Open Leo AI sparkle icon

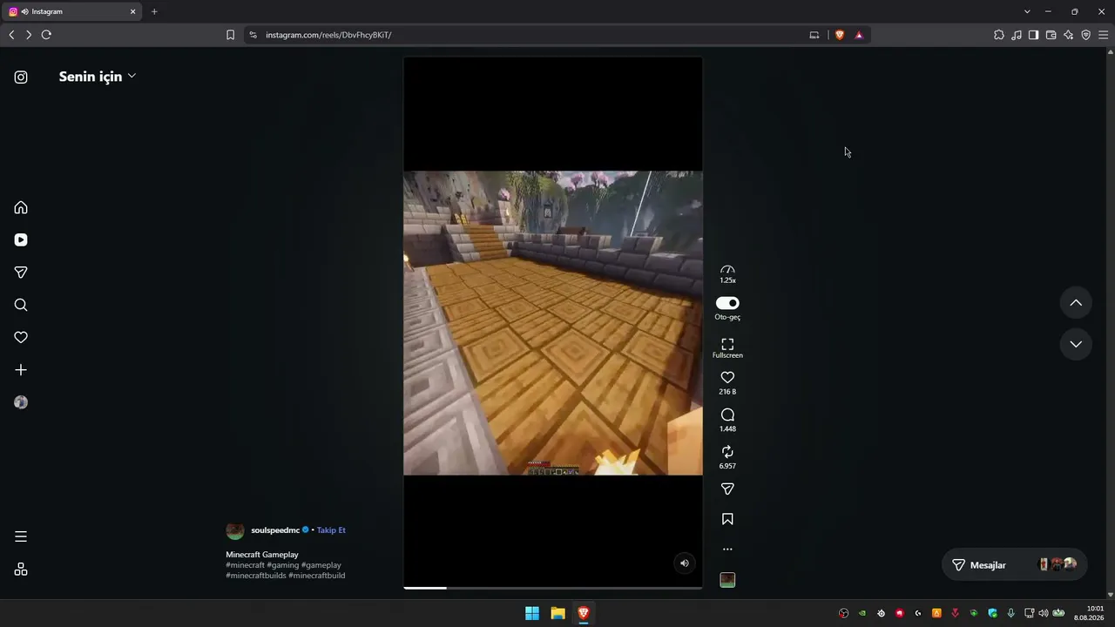coord(1069,35)
